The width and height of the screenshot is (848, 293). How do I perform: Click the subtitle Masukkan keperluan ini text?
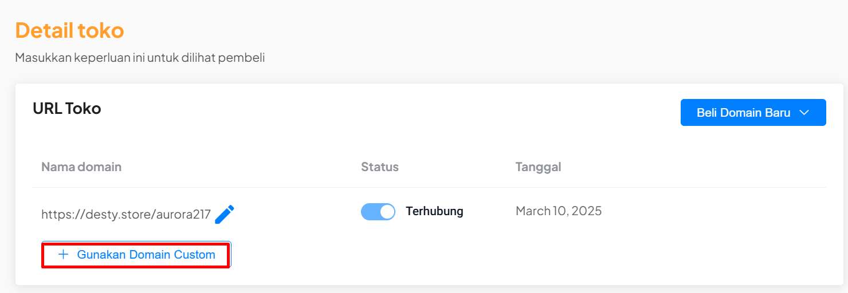(x=140, y=58)
